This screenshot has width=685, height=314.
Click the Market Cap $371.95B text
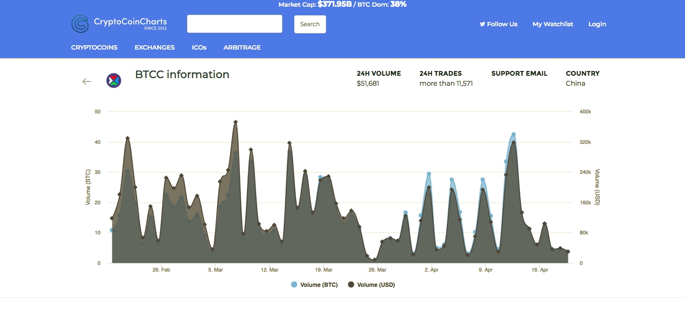pyautogui.click(x=315, y=4)
